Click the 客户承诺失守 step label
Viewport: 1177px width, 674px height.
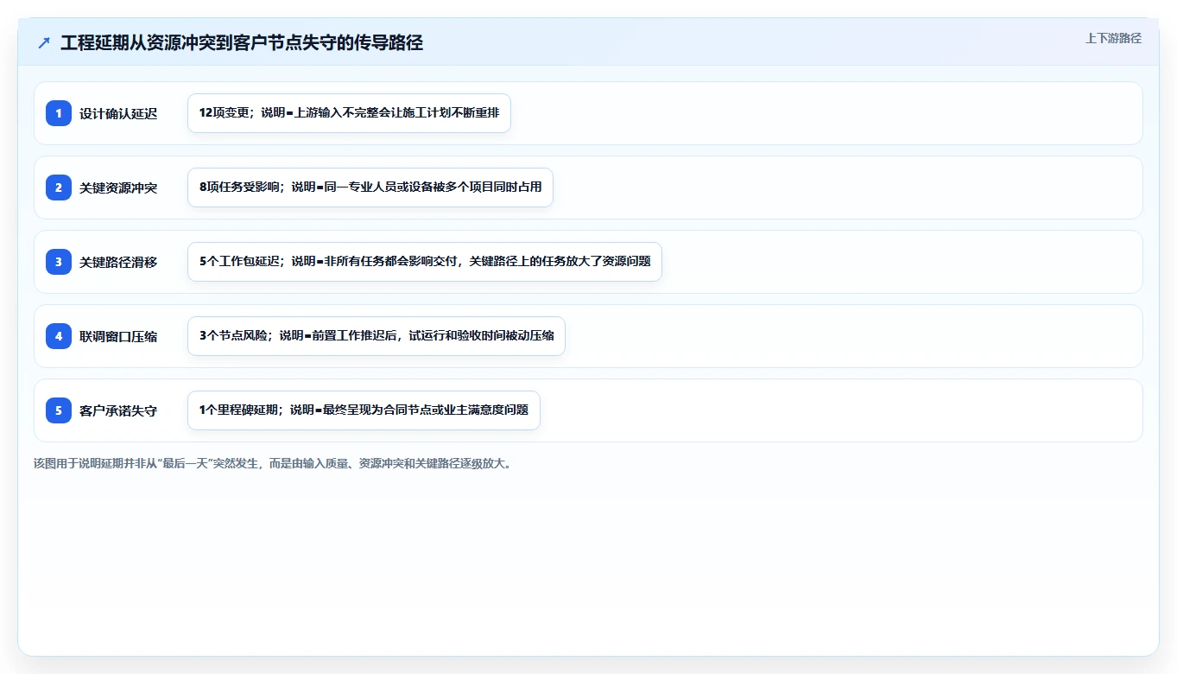(x=118, y=410)
